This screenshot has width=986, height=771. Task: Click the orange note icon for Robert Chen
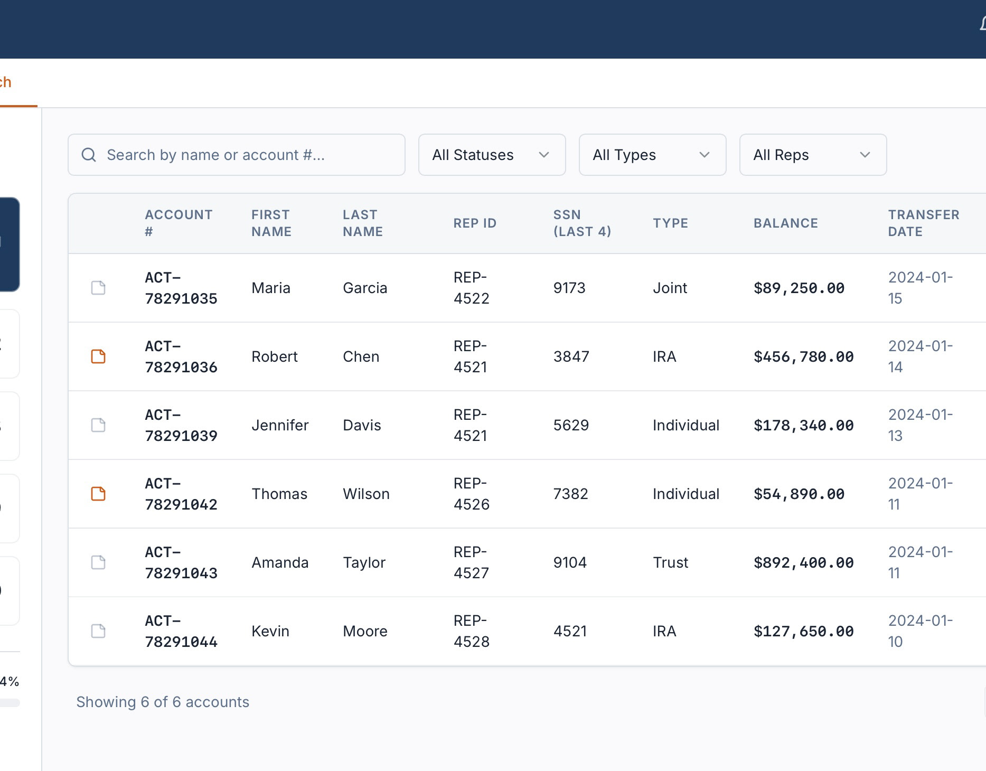click(x=98, y=356)
